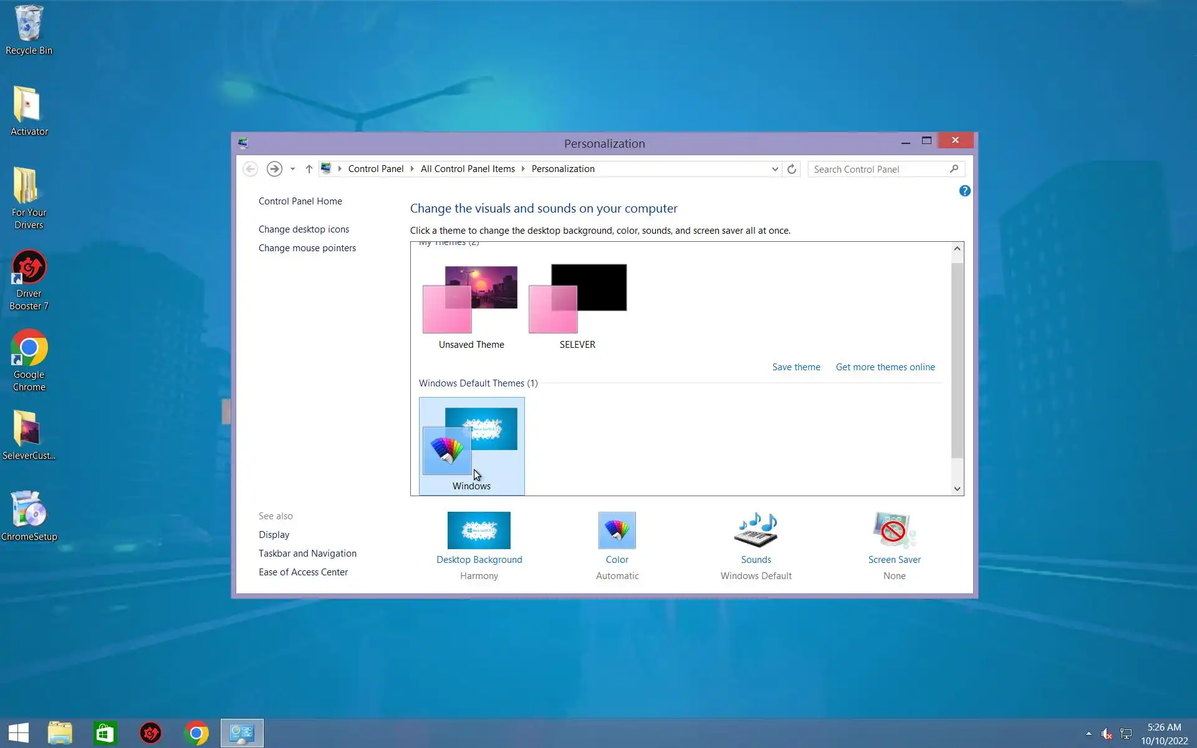Open File Explorer from the taskbar
This screenshot has height=748, width=1197.
pos(60,733)
